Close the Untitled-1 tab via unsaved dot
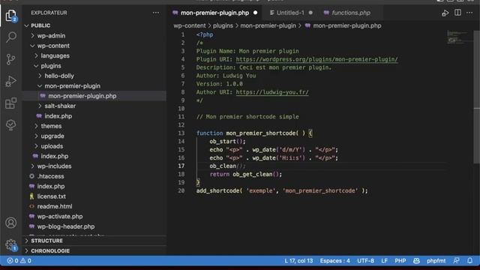This screenshot has width=480, height=270. coord(310,13)
